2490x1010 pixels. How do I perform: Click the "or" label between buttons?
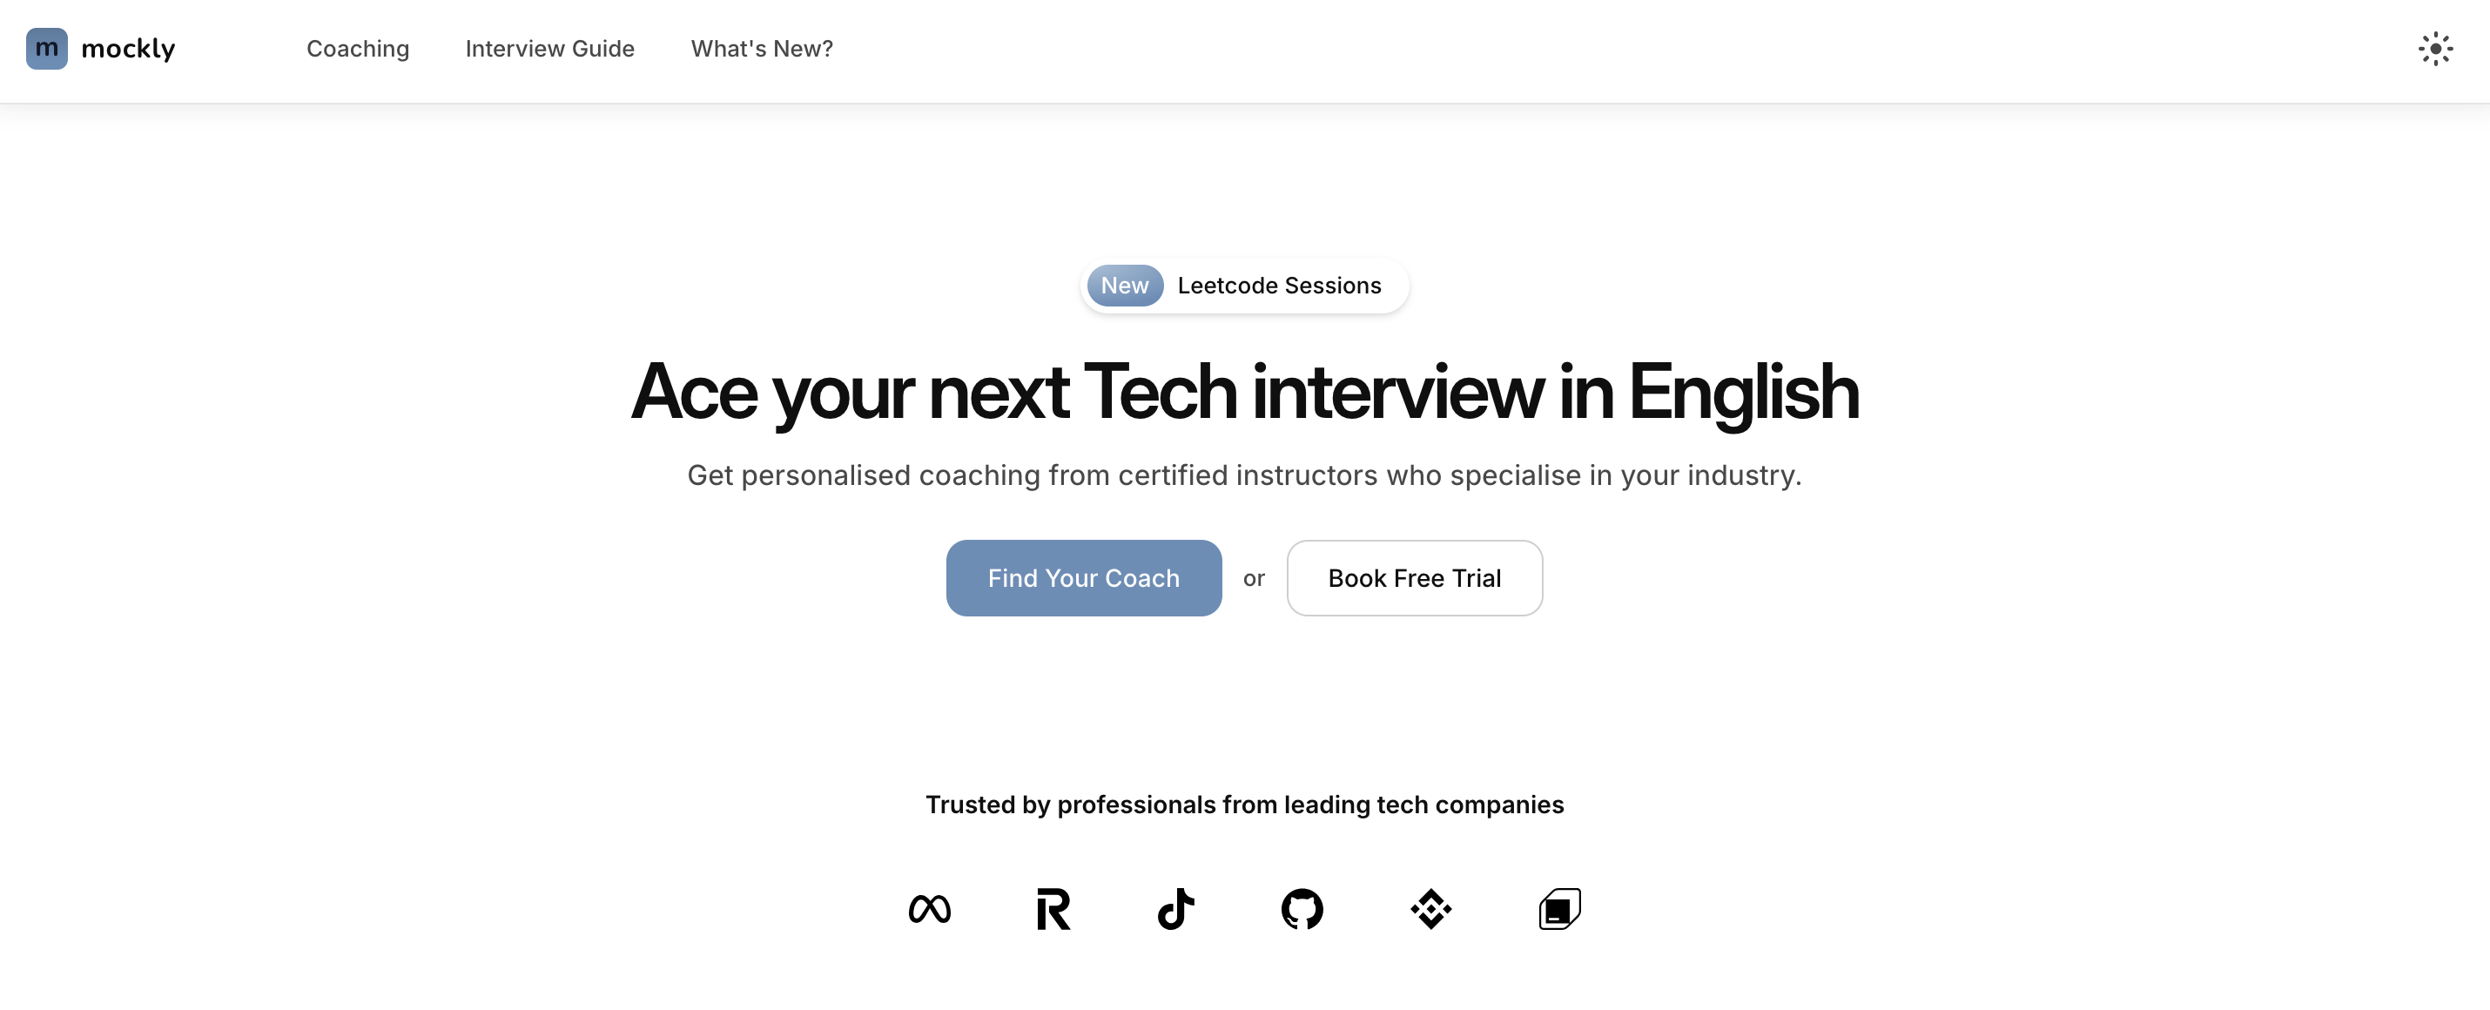tap(1254, 578)
